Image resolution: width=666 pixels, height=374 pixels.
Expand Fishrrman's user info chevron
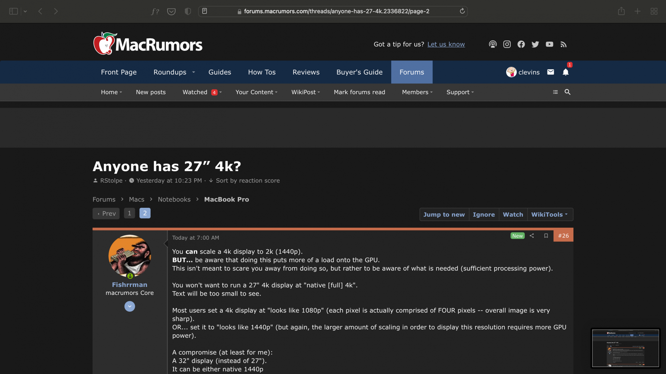(x=130, y=306)
